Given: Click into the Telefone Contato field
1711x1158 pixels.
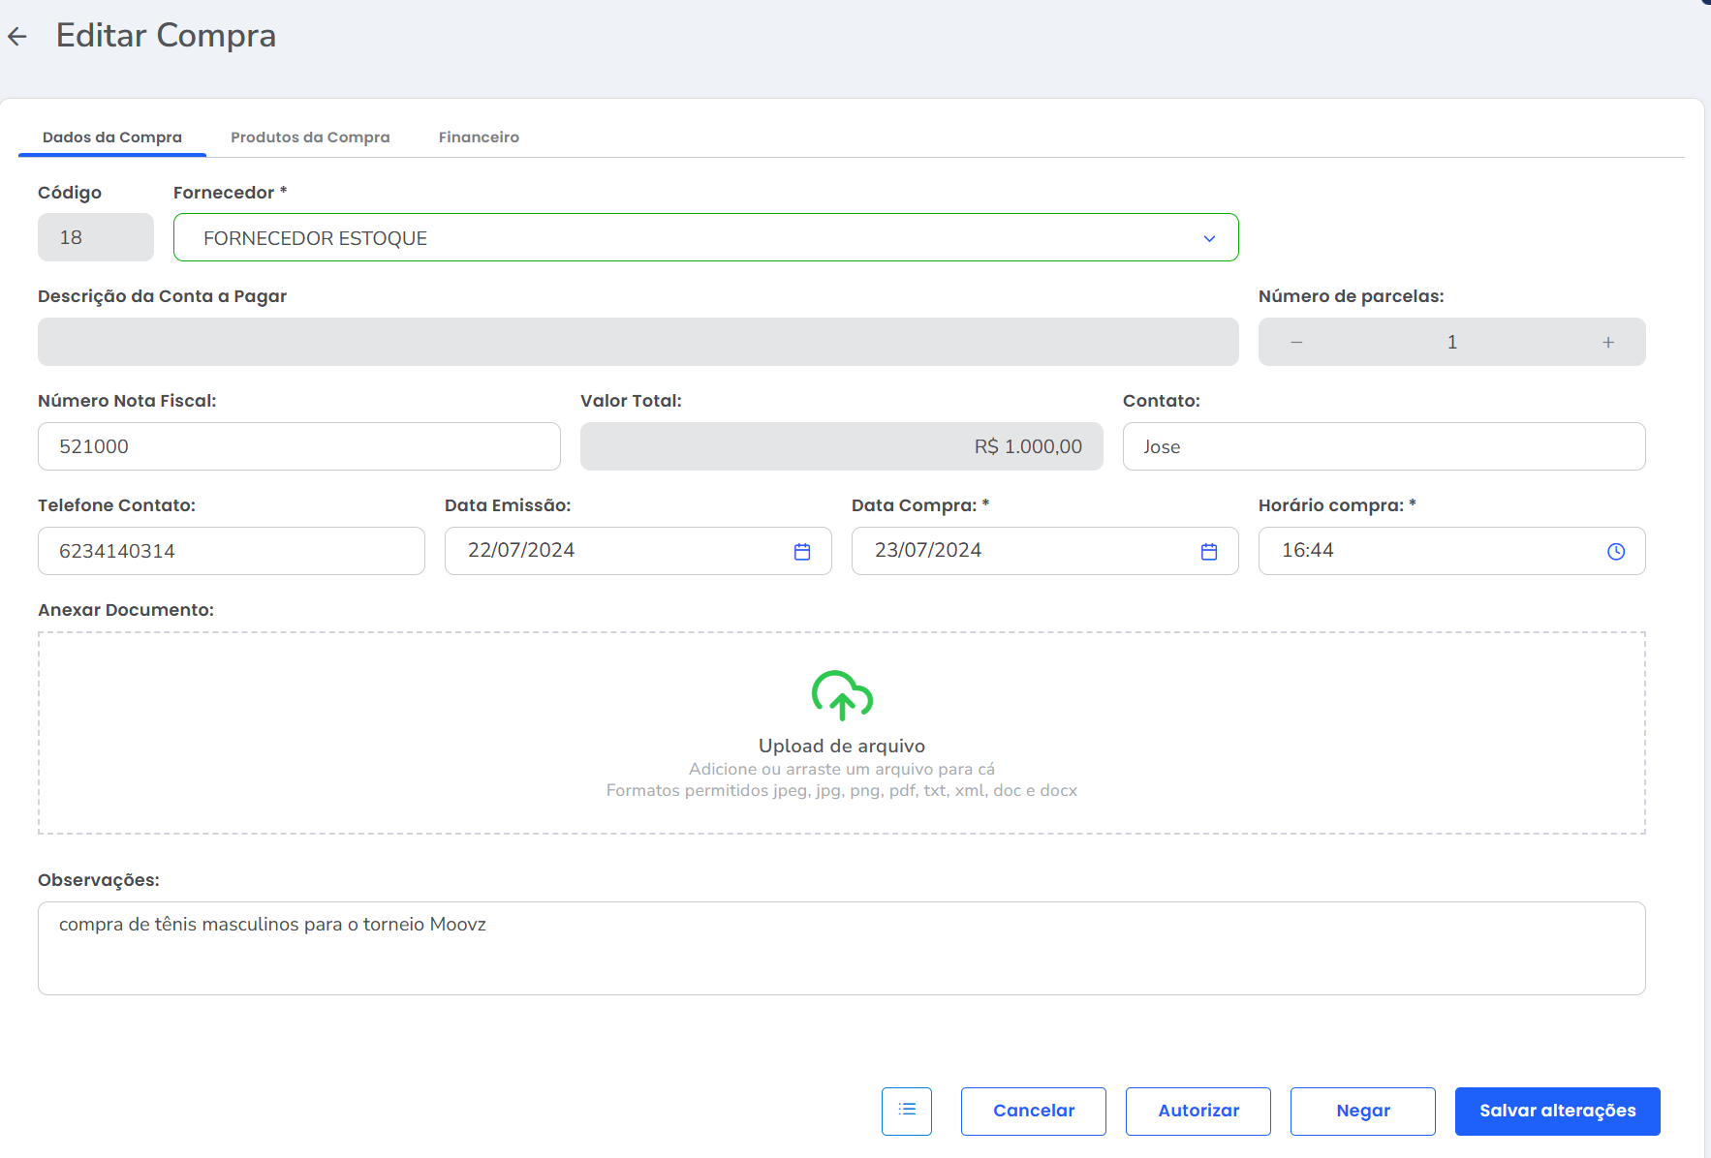Looking at the screenshot, I should [231, 551].
